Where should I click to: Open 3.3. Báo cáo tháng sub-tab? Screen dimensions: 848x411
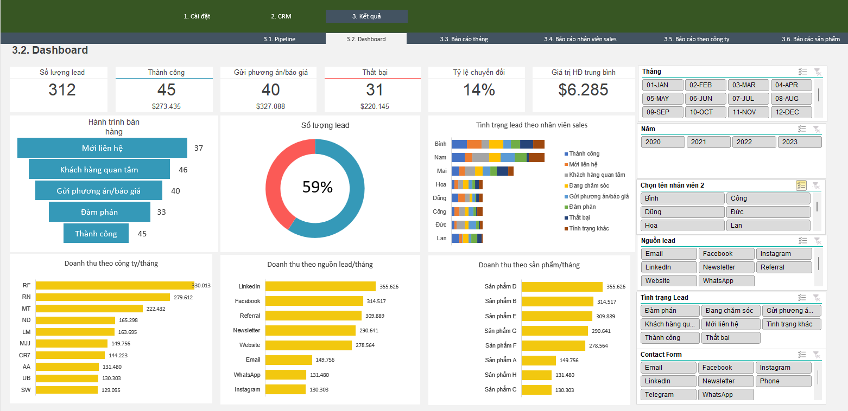tap(464, 39)
